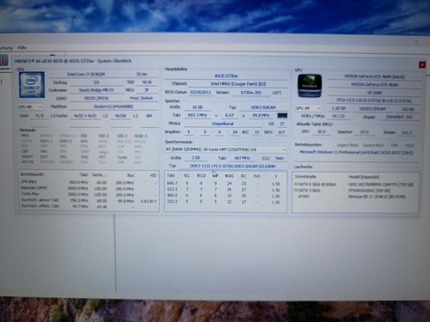The image size is (430, 322).
Task: Click the GPU memory 1.50 GB value
Action: 339,108
